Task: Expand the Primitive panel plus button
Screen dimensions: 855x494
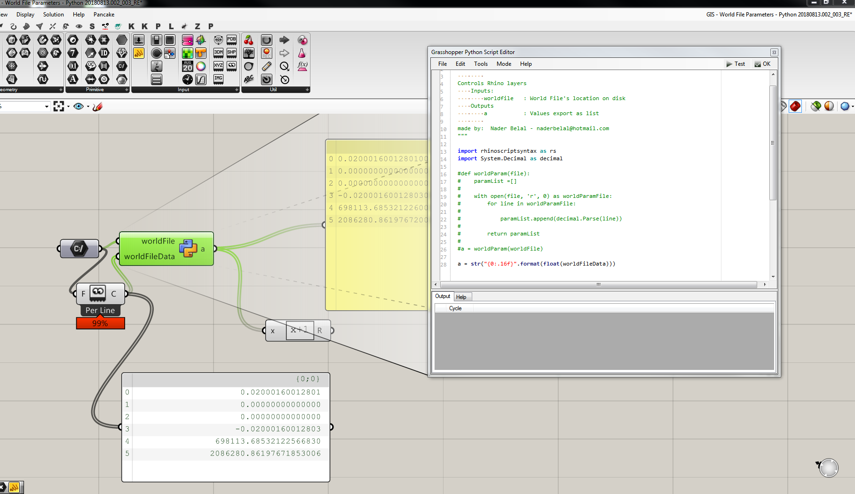Action: pyautogui.click(x=127, y=90)
